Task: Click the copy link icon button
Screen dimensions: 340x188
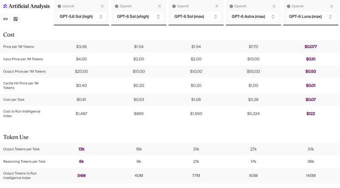Action: tap(6, 19)
